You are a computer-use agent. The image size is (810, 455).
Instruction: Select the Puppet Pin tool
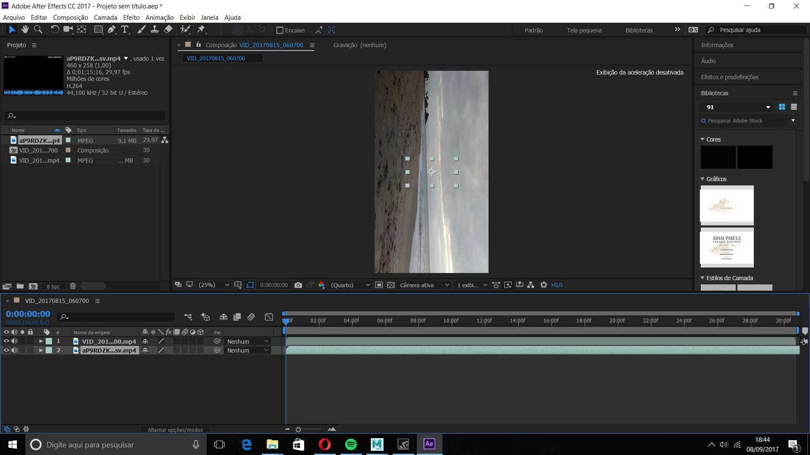[x=201, y=29]
